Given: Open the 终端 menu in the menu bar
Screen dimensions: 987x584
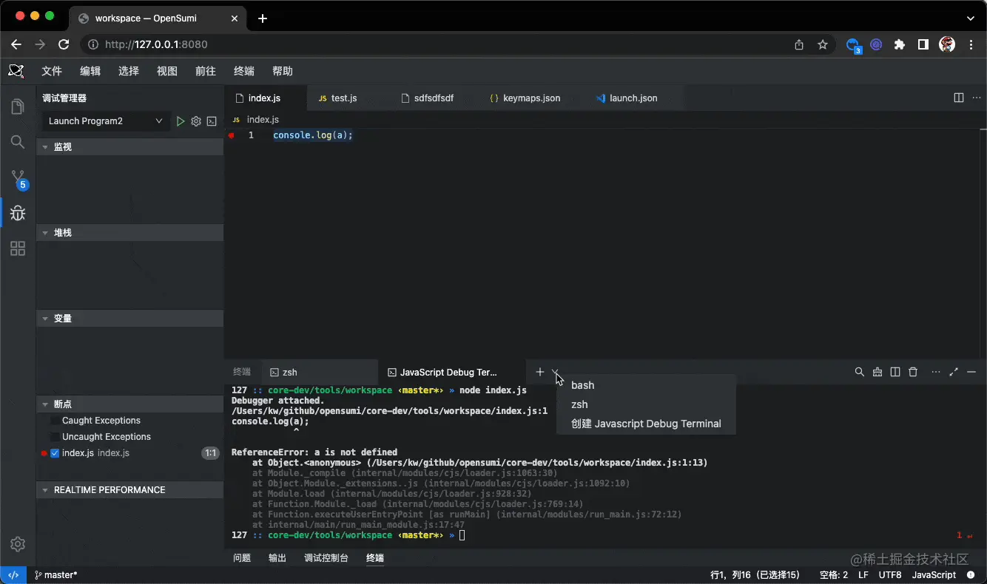Looking at the screenshot, I should (x=244, y=71).
